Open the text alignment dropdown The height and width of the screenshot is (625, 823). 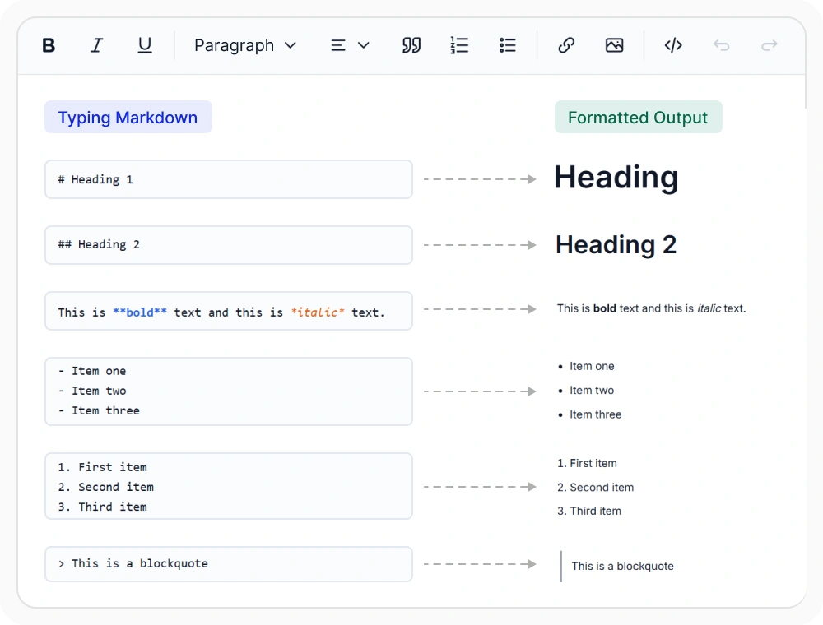coord(350,45)
